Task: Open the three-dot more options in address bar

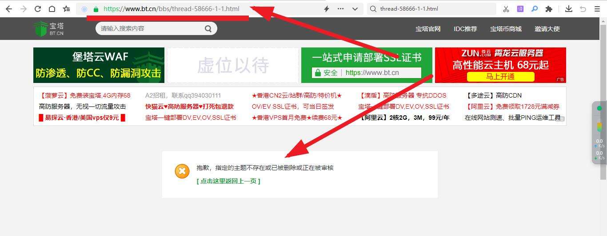Action: [340, 9]
